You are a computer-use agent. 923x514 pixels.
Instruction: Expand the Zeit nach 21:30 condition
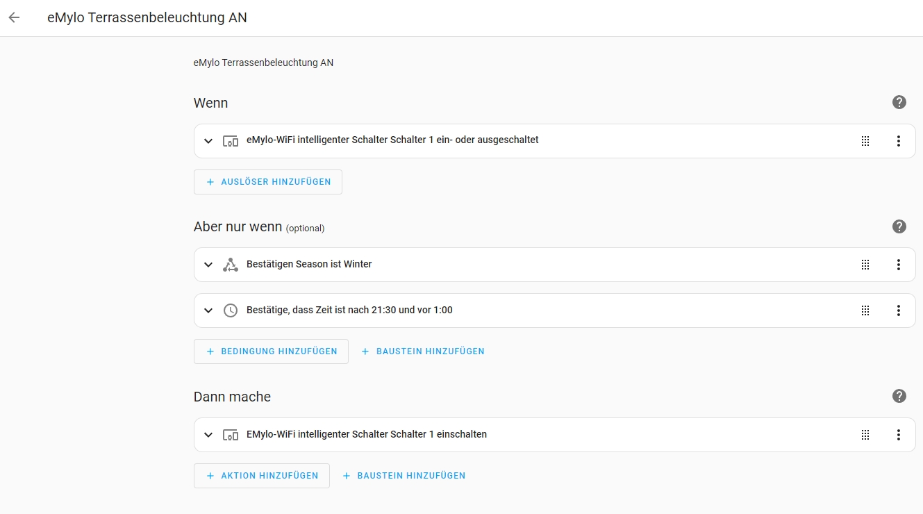[x=208, y=310]
